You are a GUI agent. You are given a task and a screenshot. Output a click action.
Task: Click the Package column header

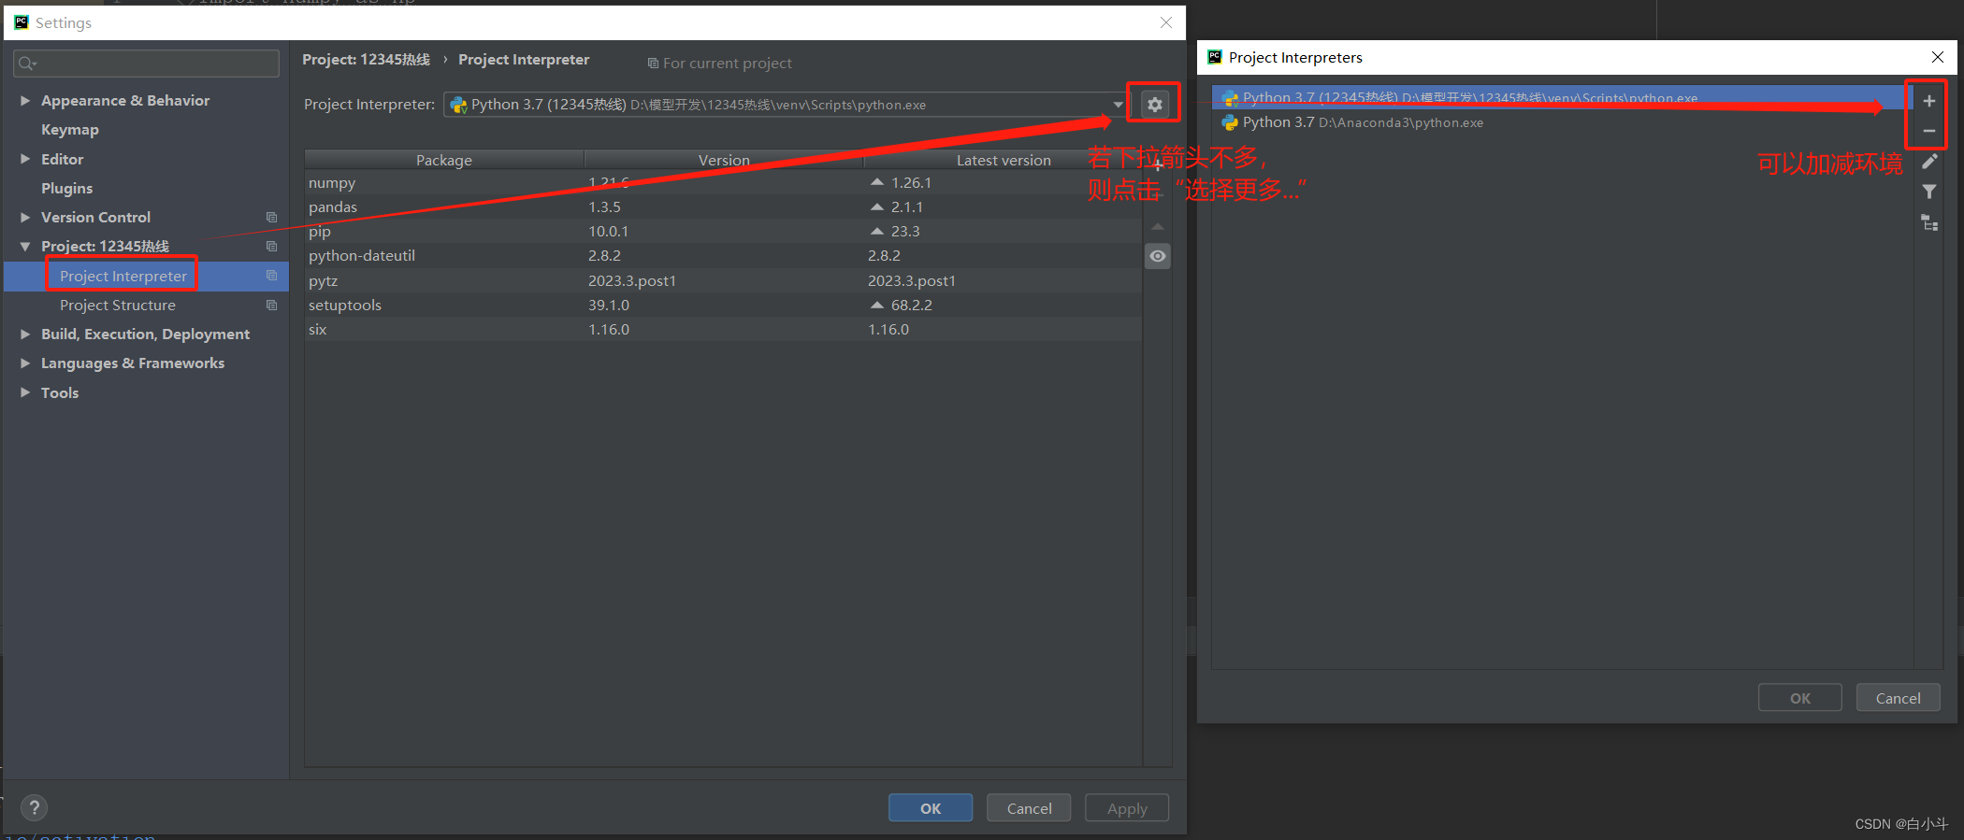pos(444,160)
